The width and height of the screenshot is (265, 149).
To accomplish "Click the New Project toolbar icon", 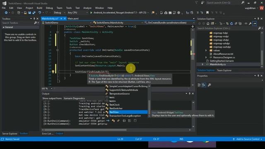I will pyautogui.click(x=19, y=13).
